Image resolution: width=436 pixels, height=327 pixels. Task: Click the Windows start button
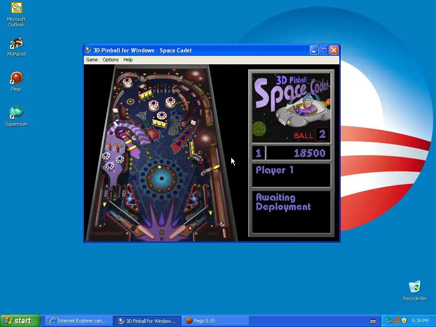20,321
